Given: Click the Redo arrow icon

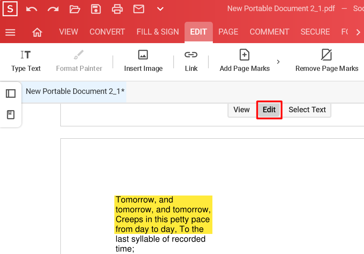Looking at the screenshot, I should click(x=53, y=9).
